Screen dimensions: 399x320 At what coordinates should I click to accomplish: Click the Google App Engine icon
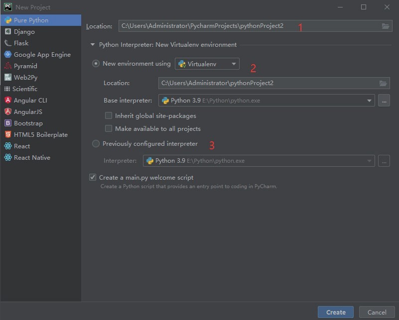point(8,54)
